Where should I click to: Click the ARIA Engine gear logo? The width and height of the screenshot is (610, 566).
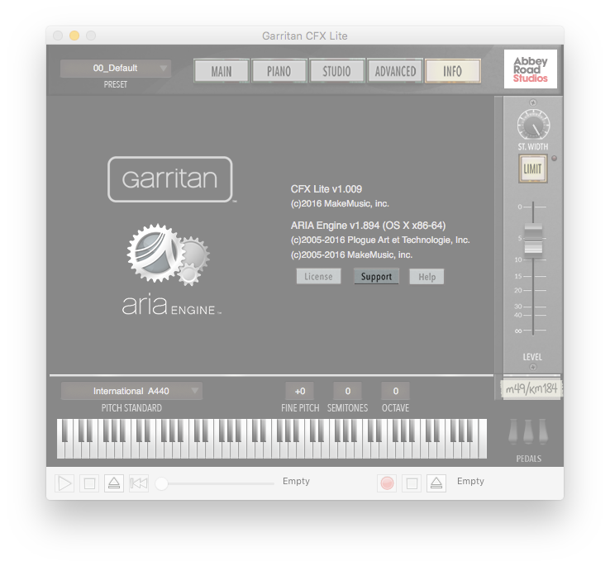tap(168, 254)
